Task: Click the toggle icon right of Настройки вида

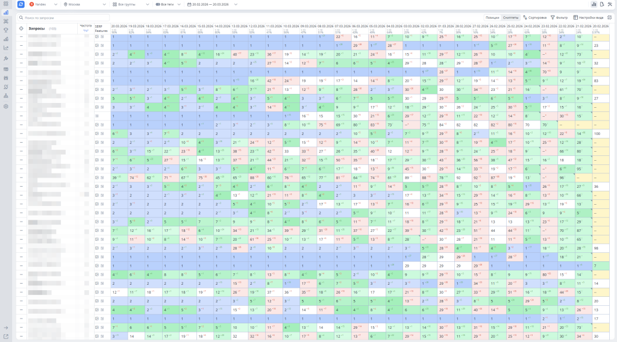Action: [610, 17]
